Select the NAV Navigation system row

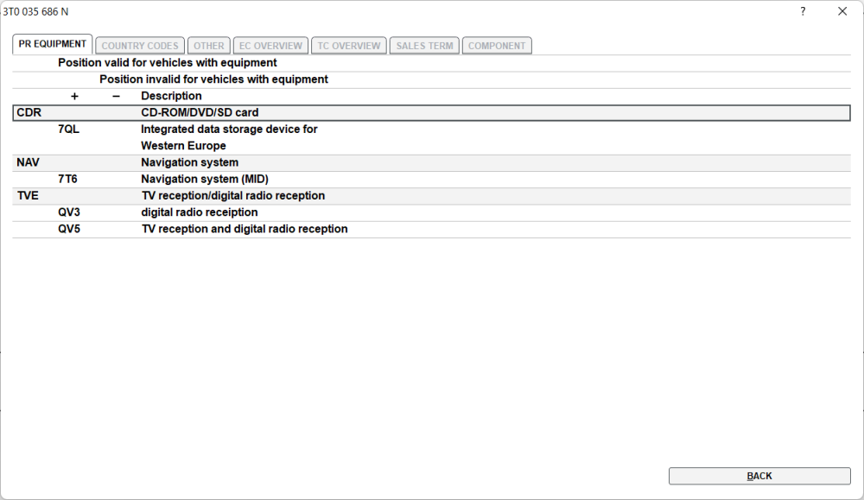click(x=431, y=162)
